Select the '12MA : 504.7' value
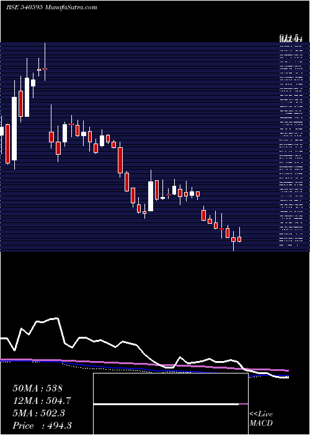The height and width of the screenshot is (435, 310). point(42,401)
